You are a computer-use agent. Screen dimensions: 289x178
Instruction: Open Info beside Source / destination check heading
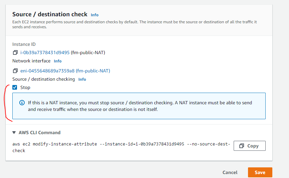coord(95,15)
